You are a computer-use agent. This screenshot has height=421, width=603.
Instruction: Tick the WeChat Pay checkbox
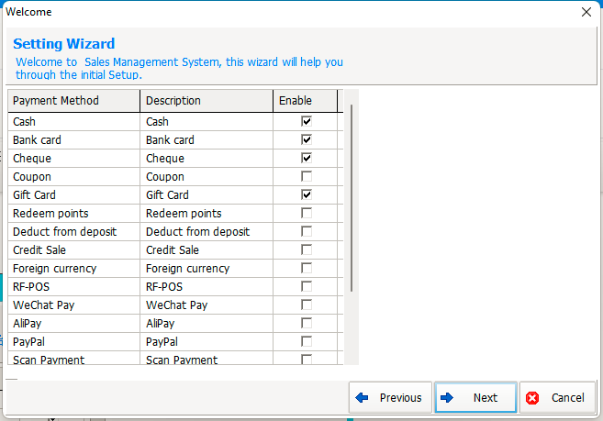307,305
